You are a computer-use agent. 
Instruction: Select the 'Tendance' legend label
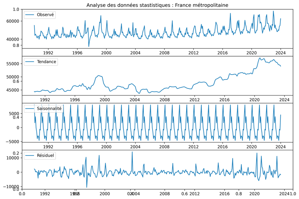(46, 62)
